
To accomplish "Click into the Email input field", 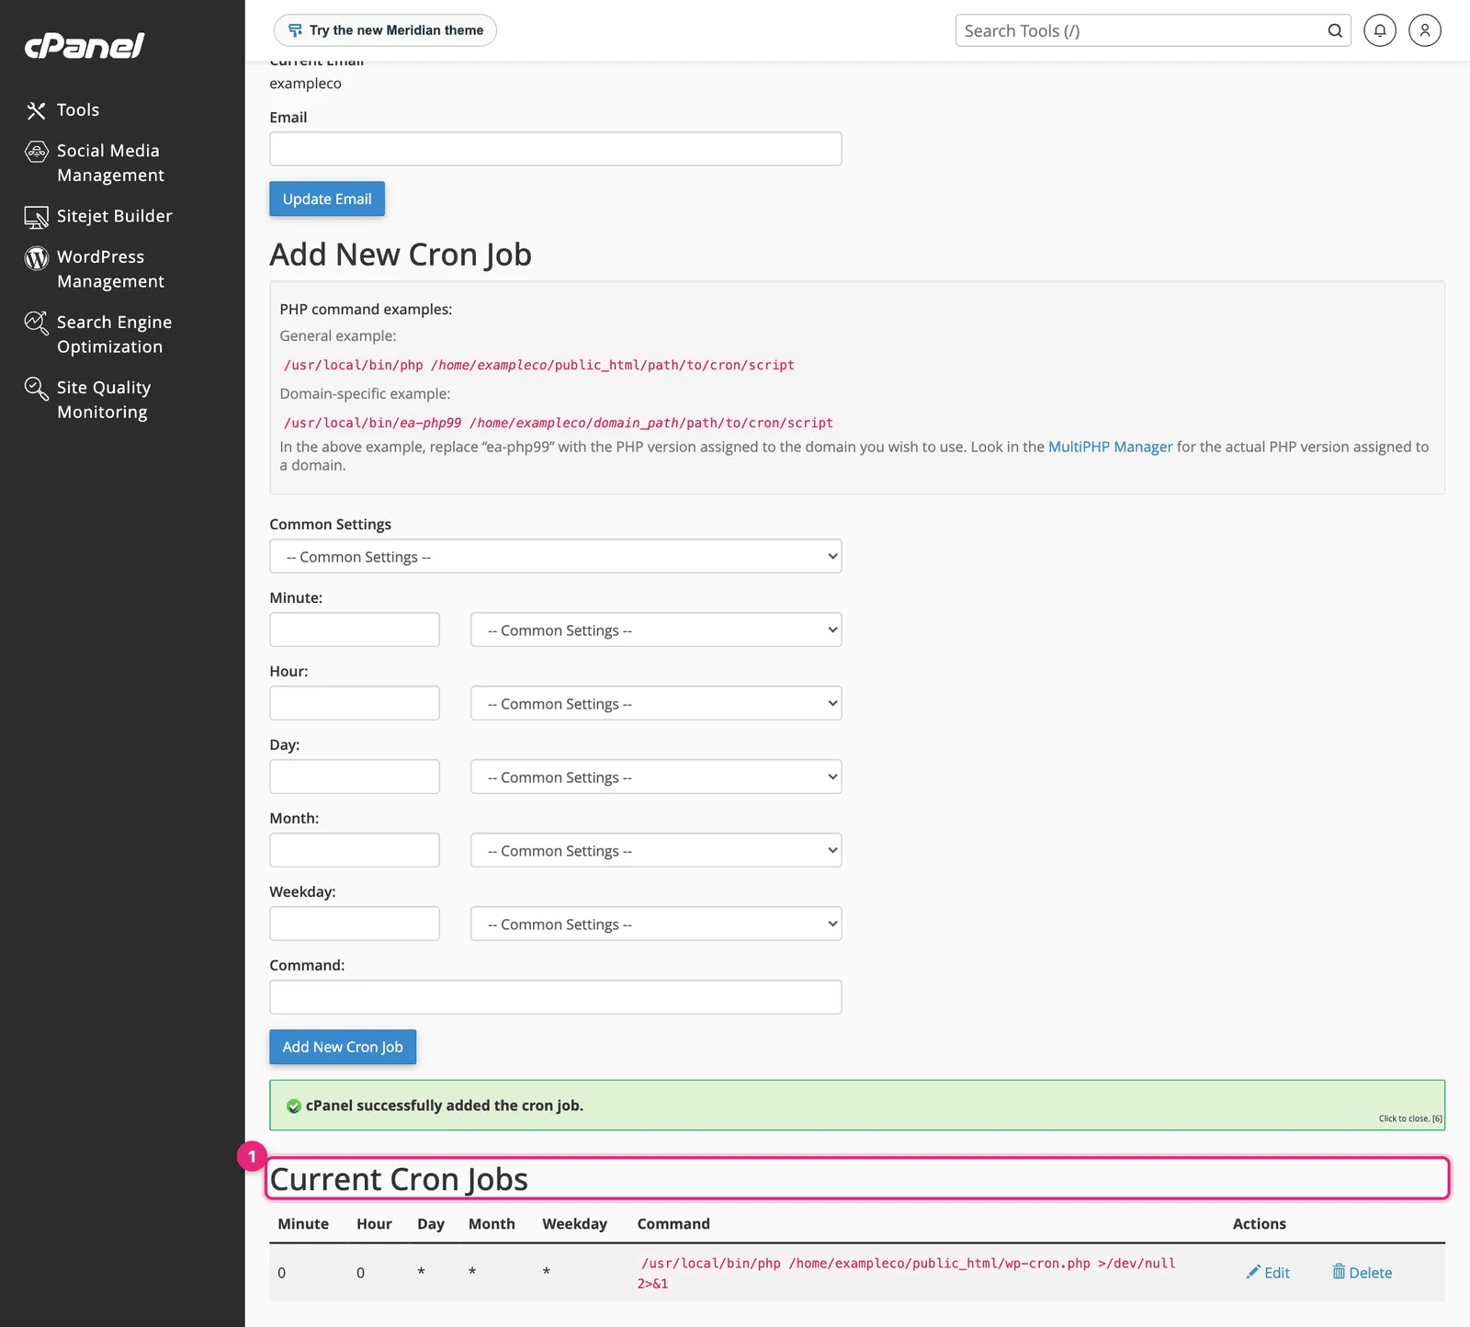I will point(556,149).
